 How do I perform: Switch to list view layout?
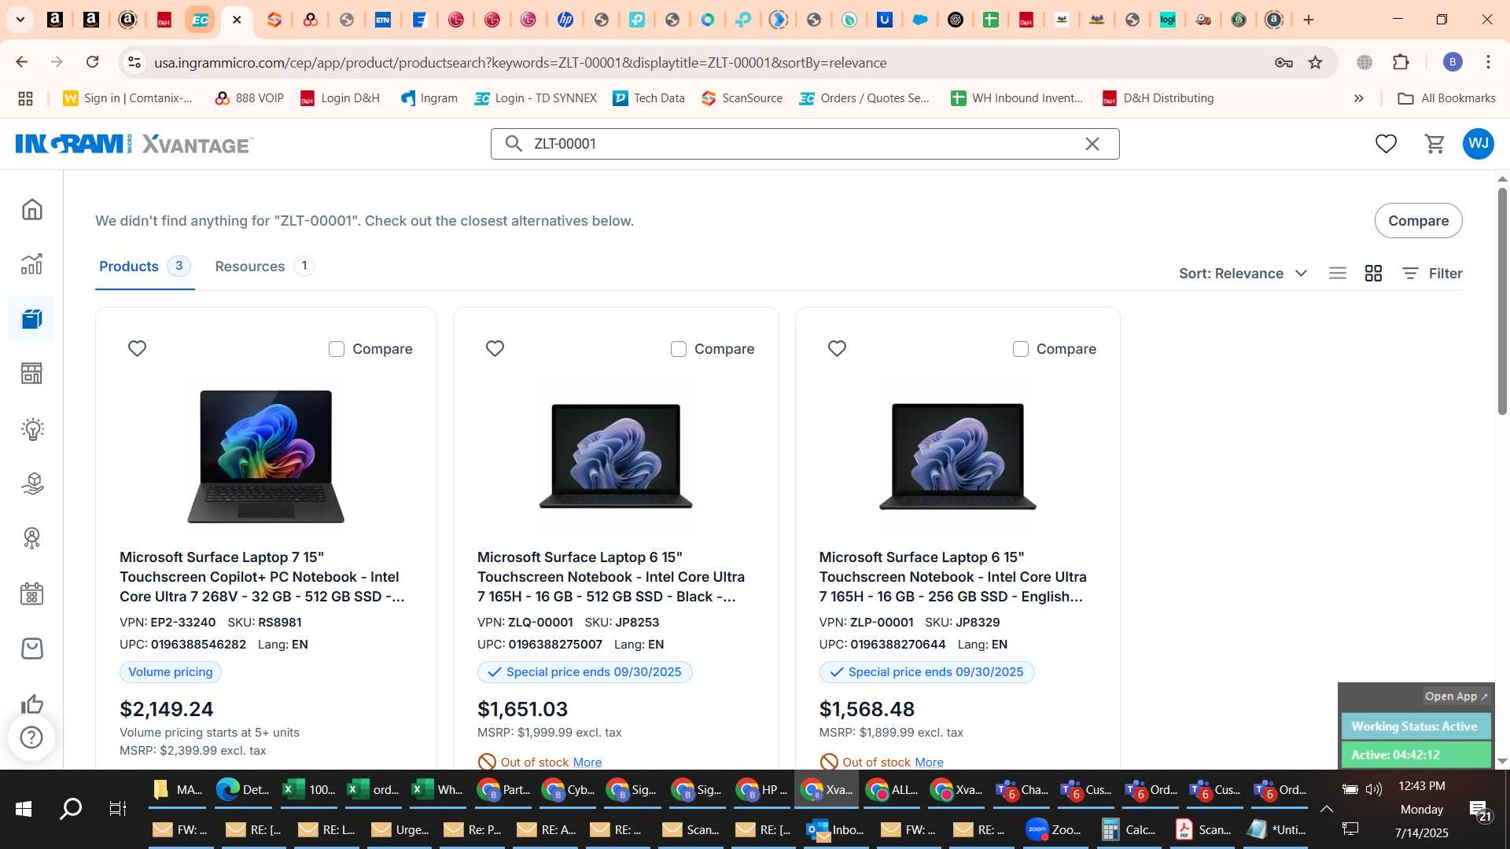pyautogui.click(x=1338, y=273)
